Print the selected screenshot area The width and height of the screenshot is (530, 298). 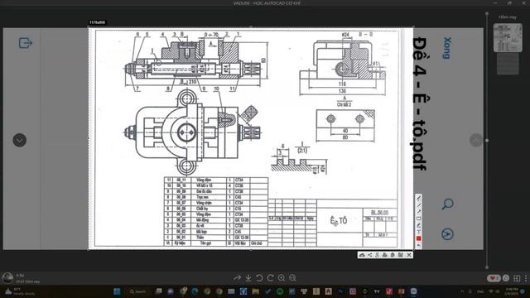(x=384, y=255)
